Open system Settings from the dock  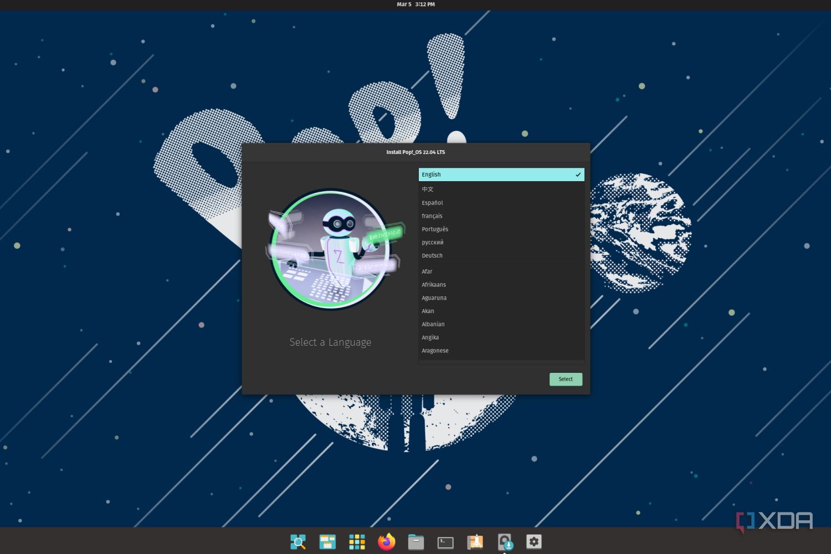534,542
